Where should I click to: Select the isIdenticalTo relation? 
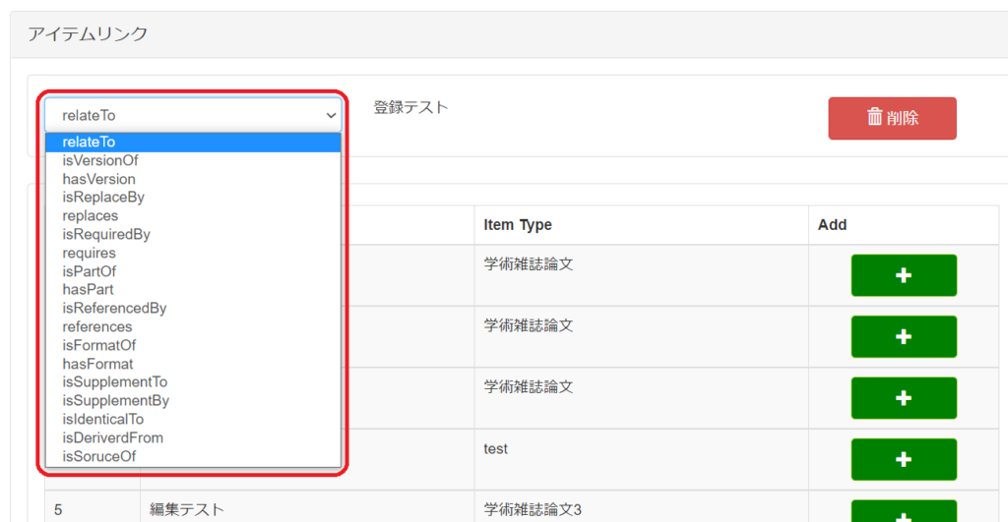(102, 419)
